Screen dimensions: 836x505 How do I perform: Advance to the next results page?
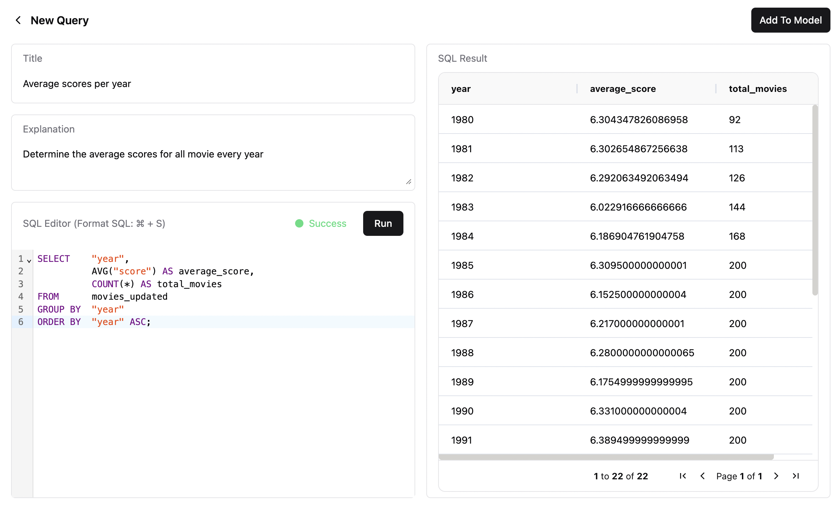point(776,476)
